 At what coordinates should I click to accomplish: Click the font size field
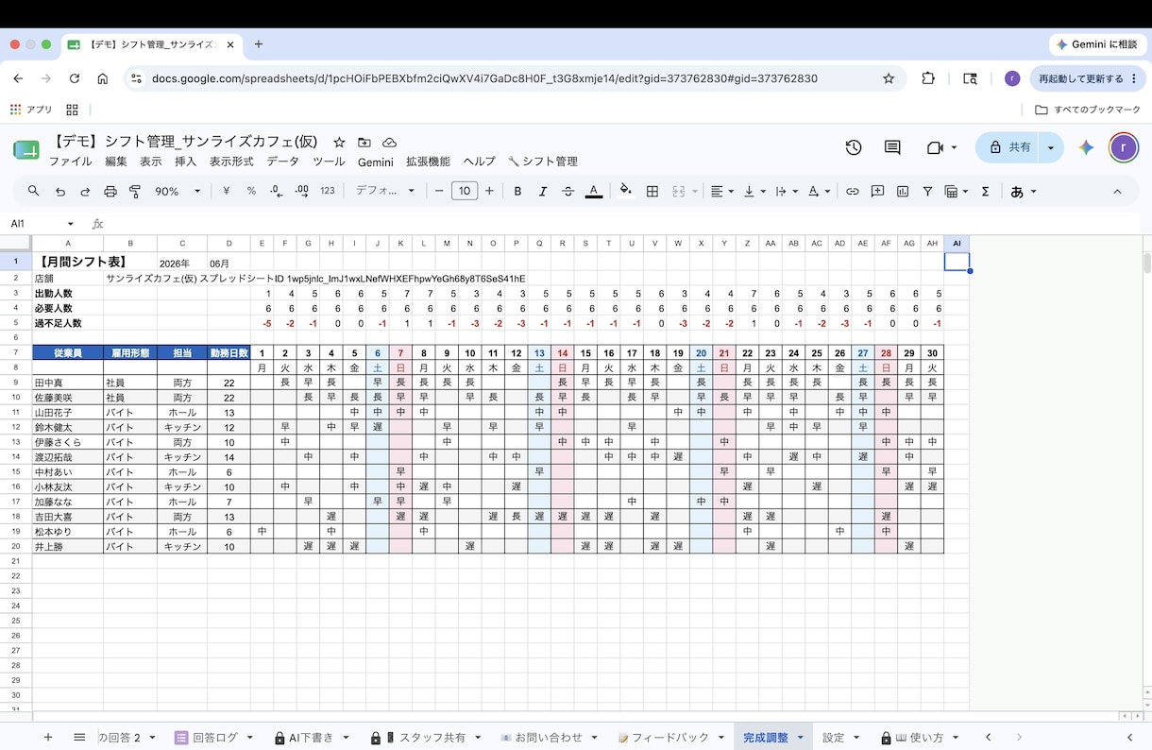465,191
